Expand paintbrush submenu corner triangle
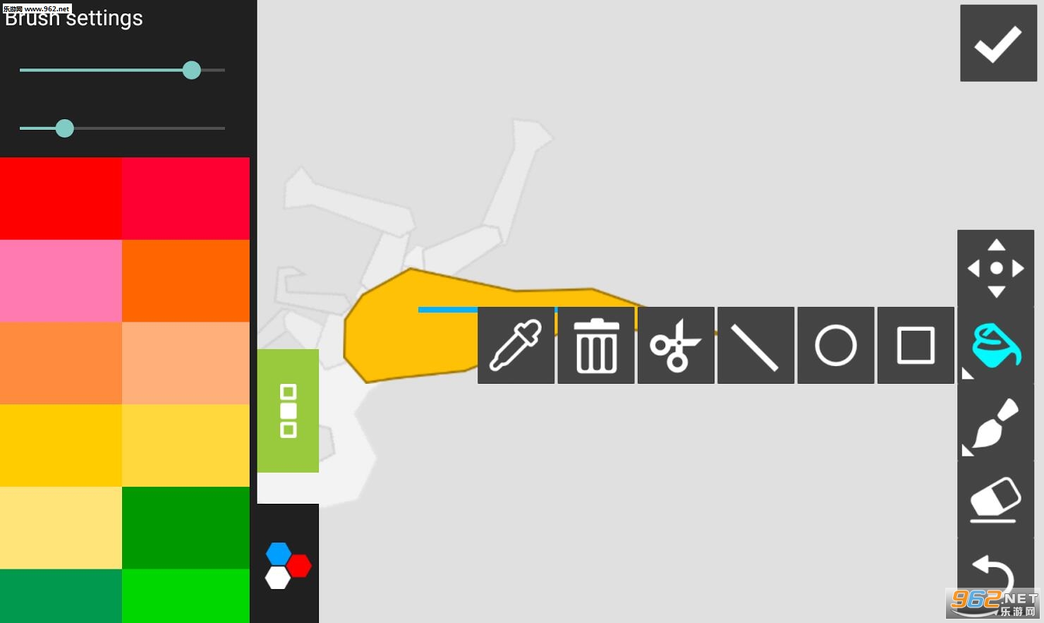 click(967, 450)
